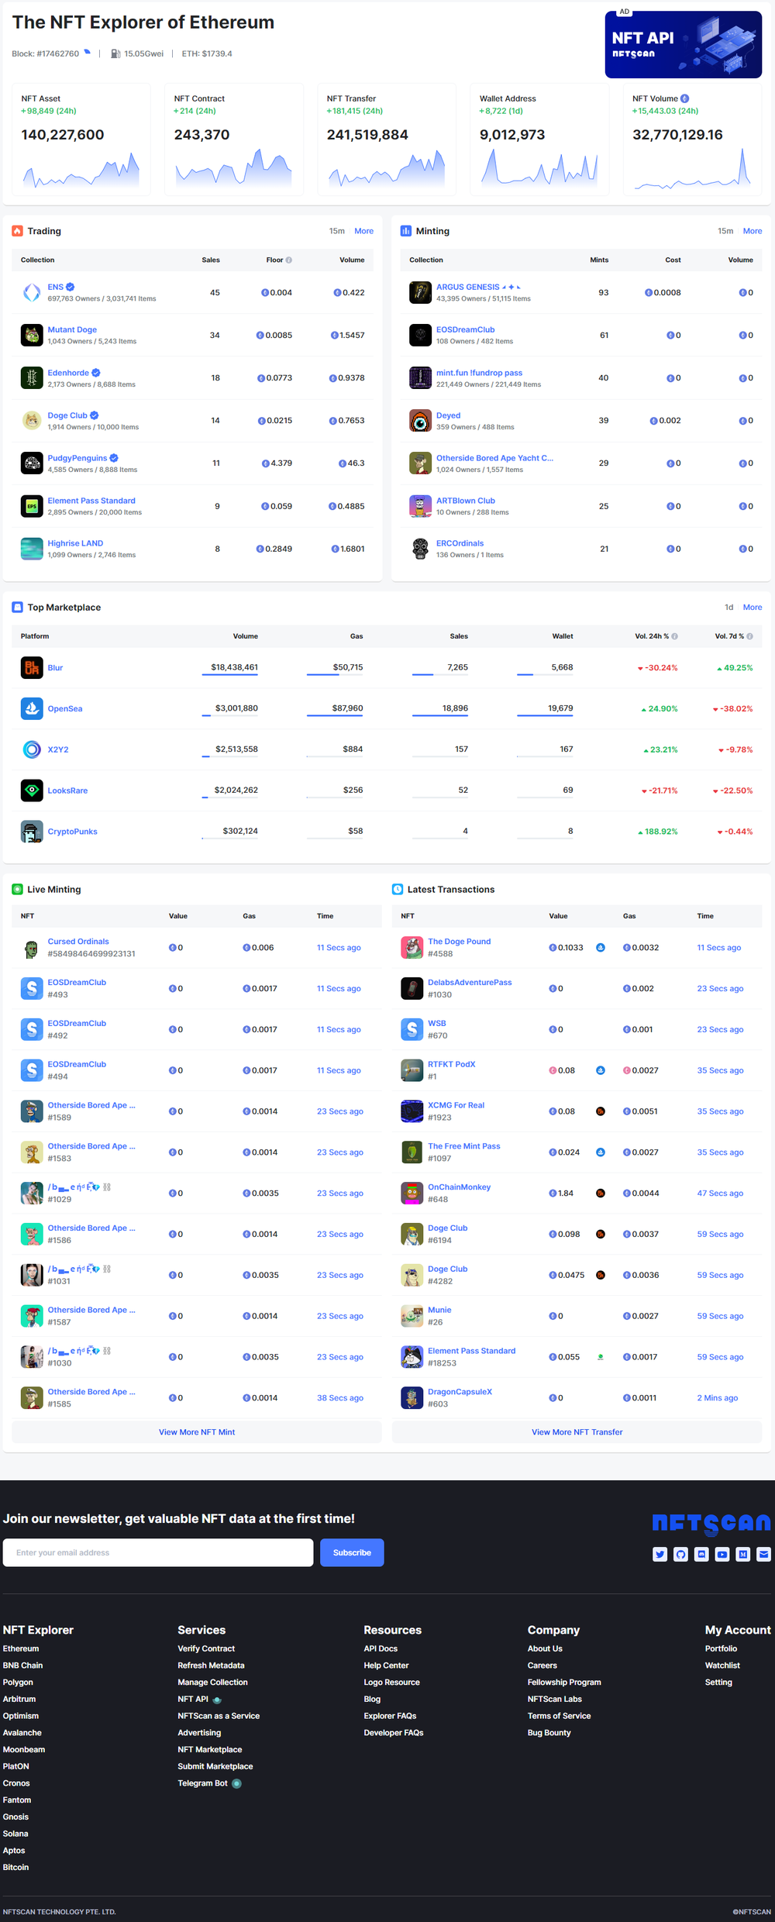The width and height of the screenshot is (775, 1922).
Task: Open the Ethereum explorer link in footer
Action: [x=21, y=1648]
